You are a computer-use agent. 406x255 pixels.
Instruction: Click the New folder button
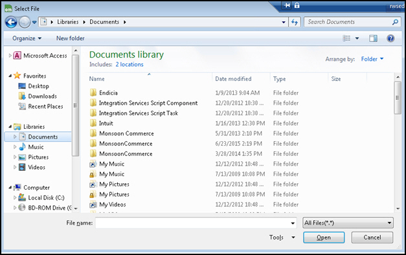[71, 38]
